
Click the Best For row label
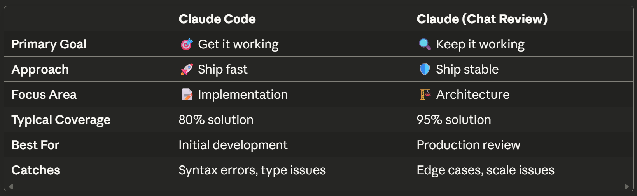click(x=35, y=145)
